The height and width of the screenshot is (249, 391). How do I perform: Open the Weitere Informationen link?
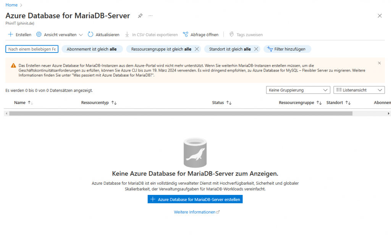pos(195,212)
